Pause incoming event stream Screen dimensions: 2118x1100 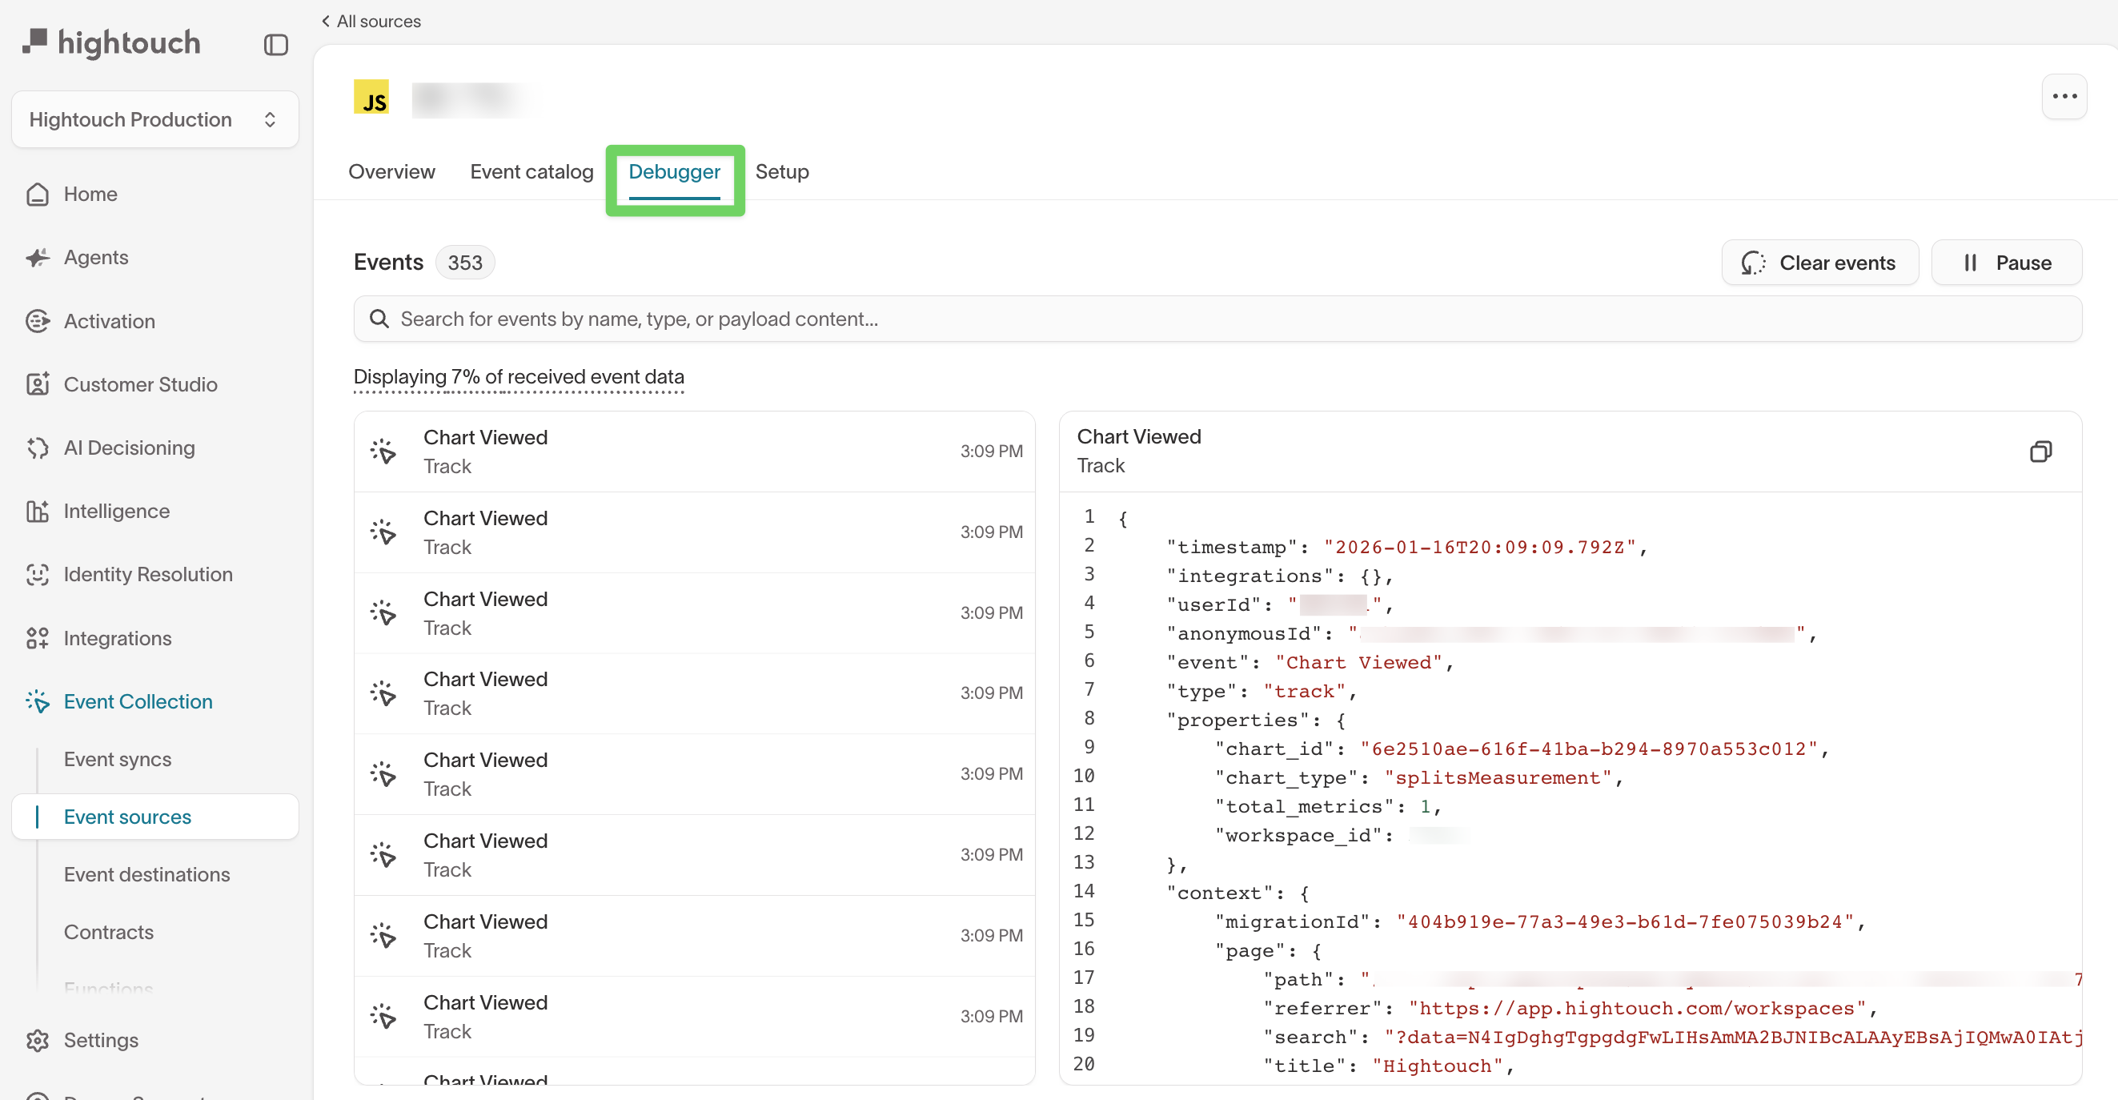point(2006,263)
